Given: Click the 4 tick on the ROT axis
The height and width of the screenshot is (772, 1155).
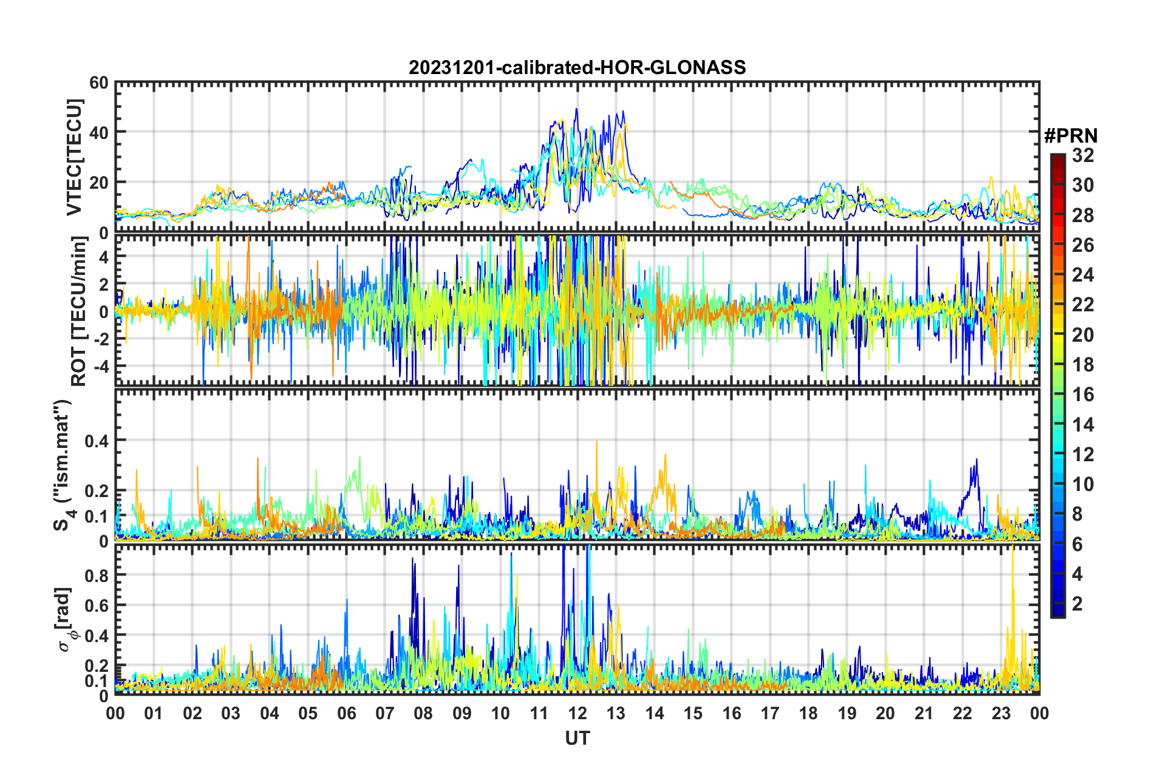Looking at the screenshot, I should coord(104,257).
